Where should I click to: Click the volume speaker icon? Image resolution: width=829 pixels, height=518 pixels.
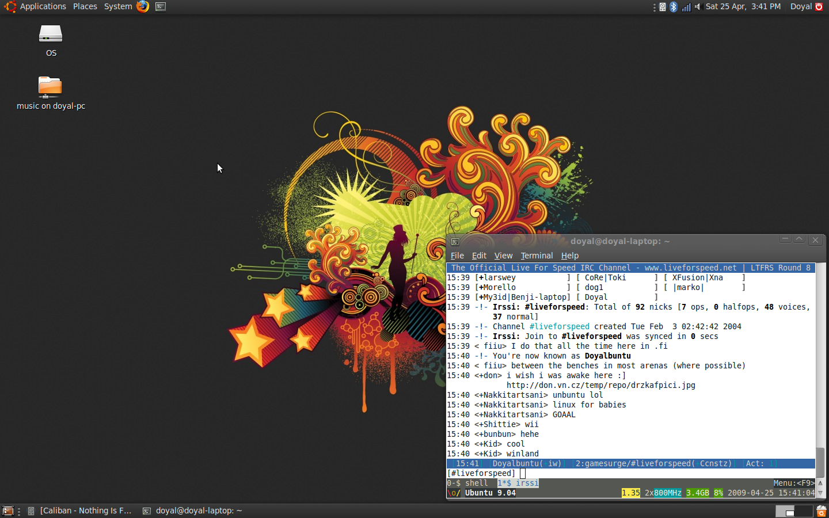tap(698, 7)
